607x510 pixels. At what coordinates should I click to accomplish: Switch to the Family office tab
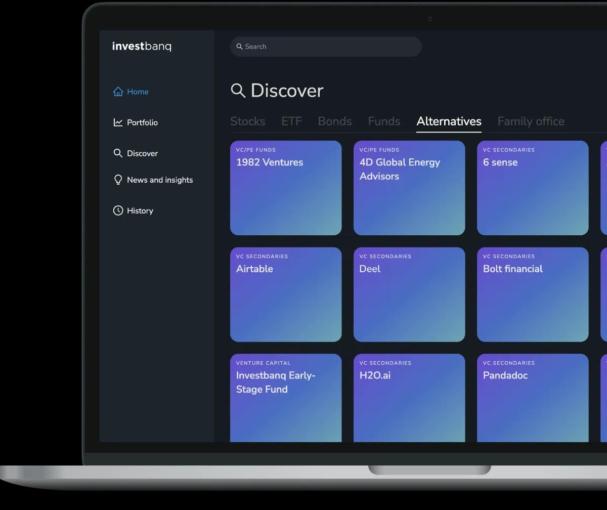coord(531,121)
